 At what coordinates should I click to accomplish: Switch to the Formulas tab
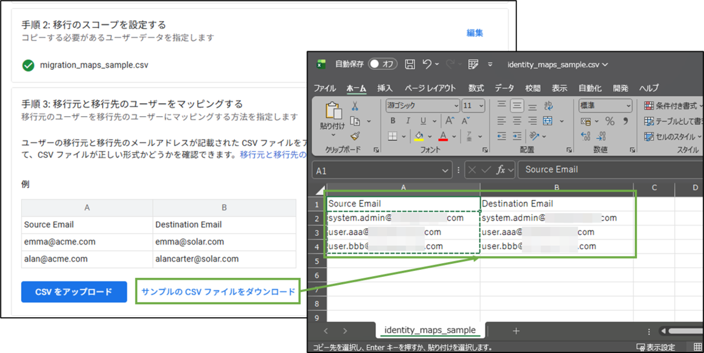pos(476,88)
